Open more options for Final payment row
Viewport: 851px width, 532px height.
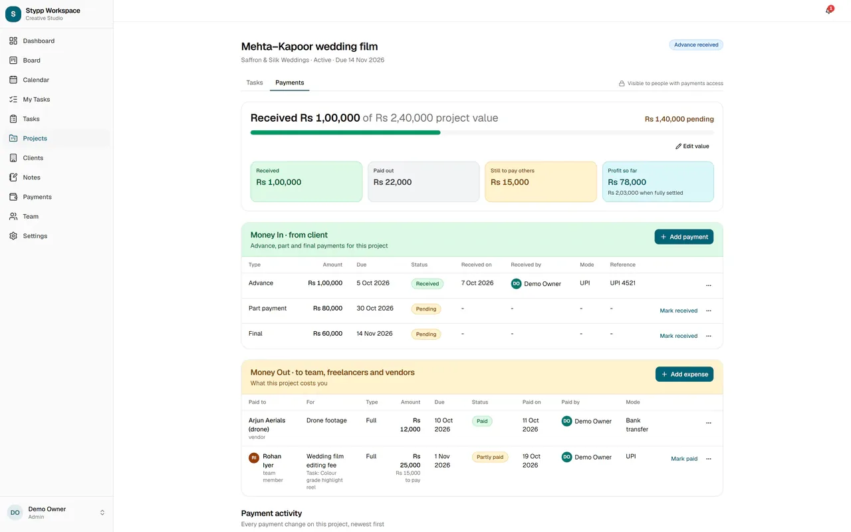[709, 336]
